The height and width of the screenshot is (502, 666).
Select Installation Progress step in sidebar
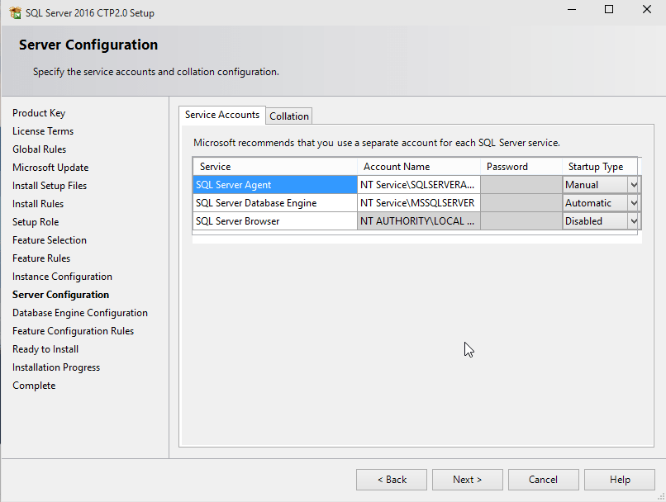click(x=56, y=367)
